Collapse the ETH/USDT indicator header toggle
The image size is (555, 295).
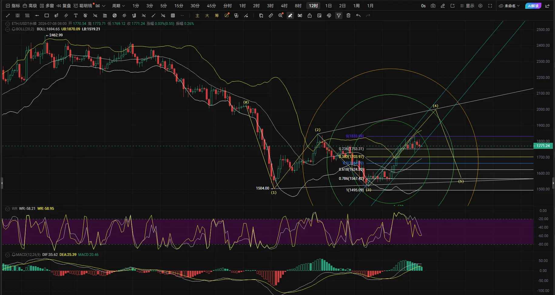click(x=8, y=24)
